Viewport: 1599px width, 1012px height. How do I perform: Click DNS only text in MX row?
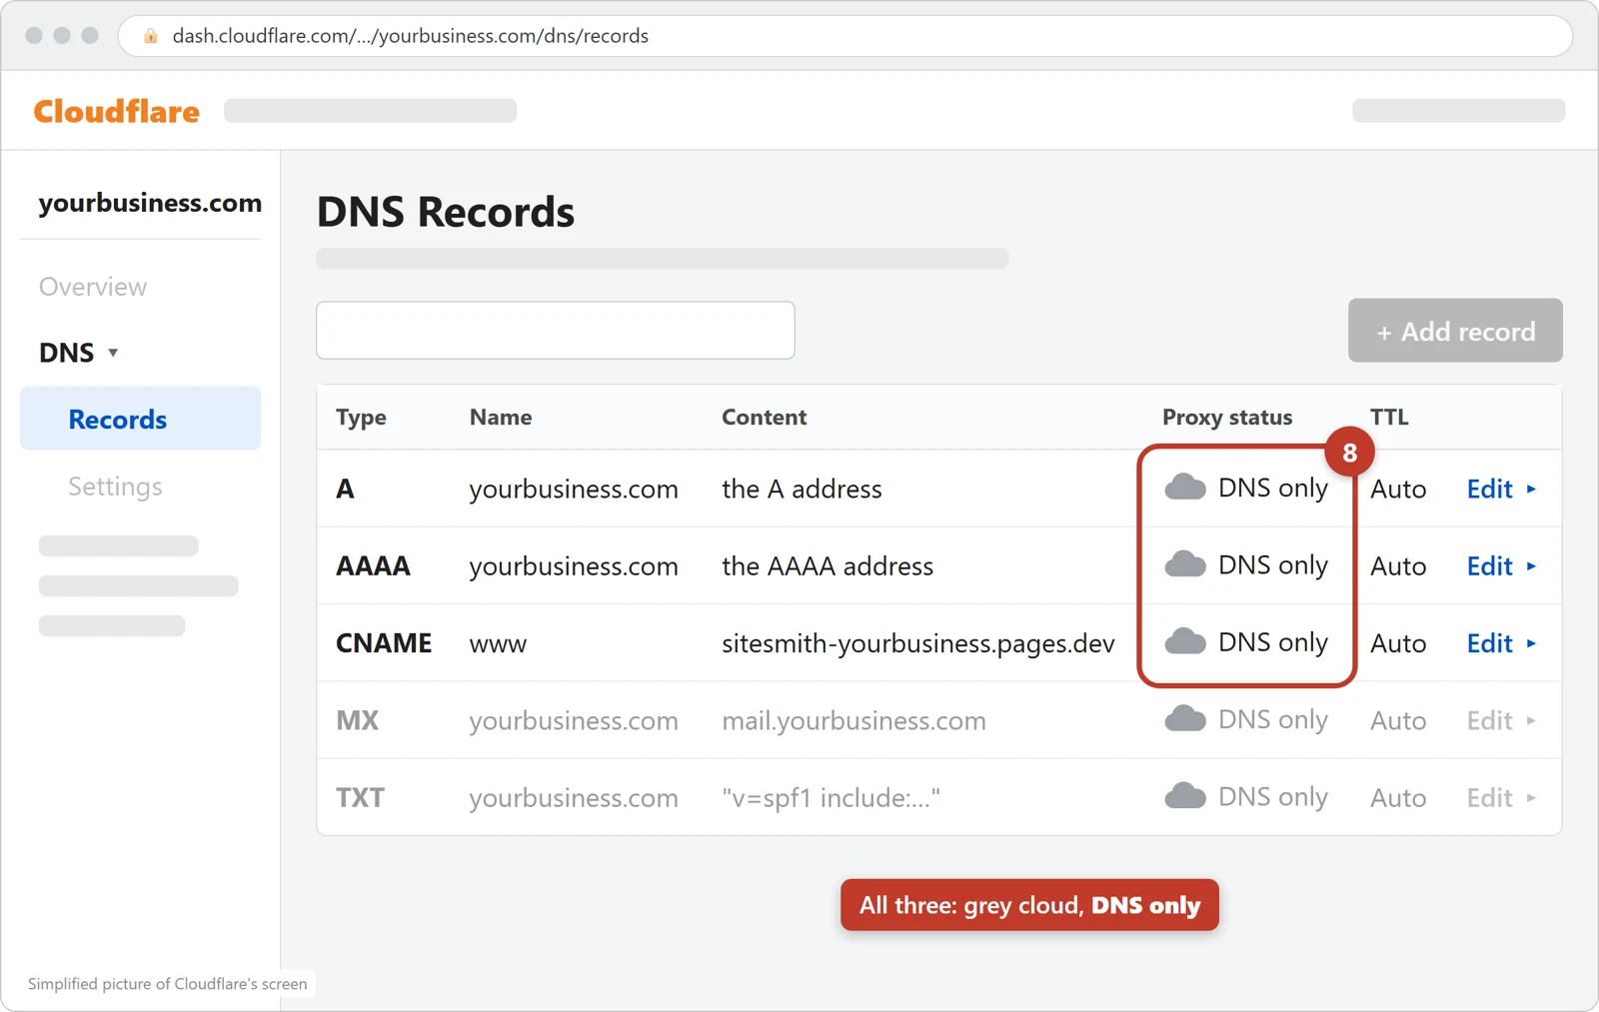(x=1273, y=720)
